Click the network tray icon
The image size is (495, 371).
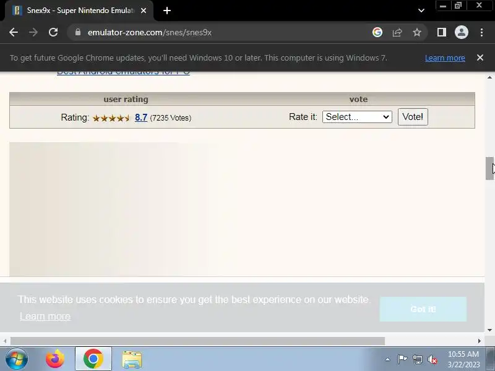417,359
